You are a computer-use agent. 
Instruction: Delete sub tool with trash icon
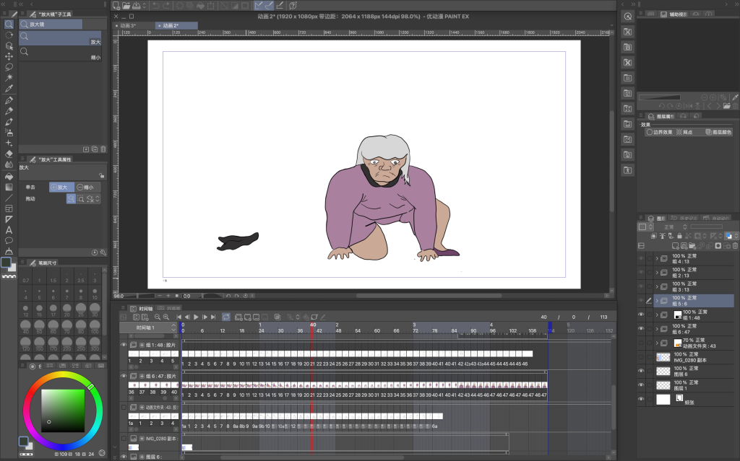pos(103,149)
